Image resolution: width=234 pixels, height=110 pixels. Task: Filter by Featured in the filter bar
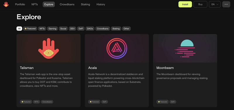(x=30, y=29)
